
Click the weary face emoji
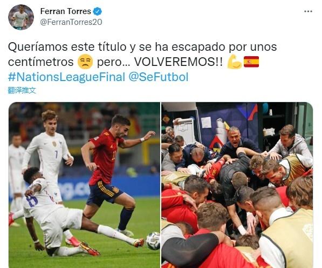click(85, 62)
